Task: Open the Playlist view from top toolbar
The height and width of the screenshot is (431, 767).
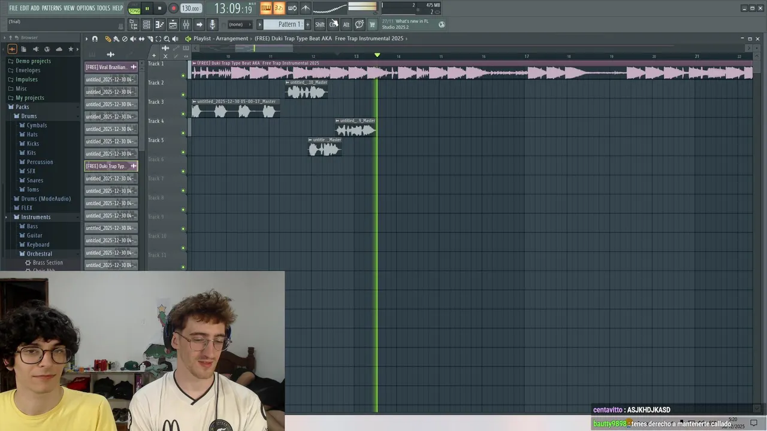Action: (173, 25)
